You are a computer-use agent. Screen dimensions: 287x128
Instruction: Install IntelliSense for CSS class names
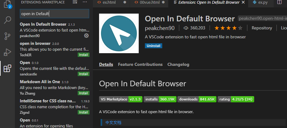(84, 112)
